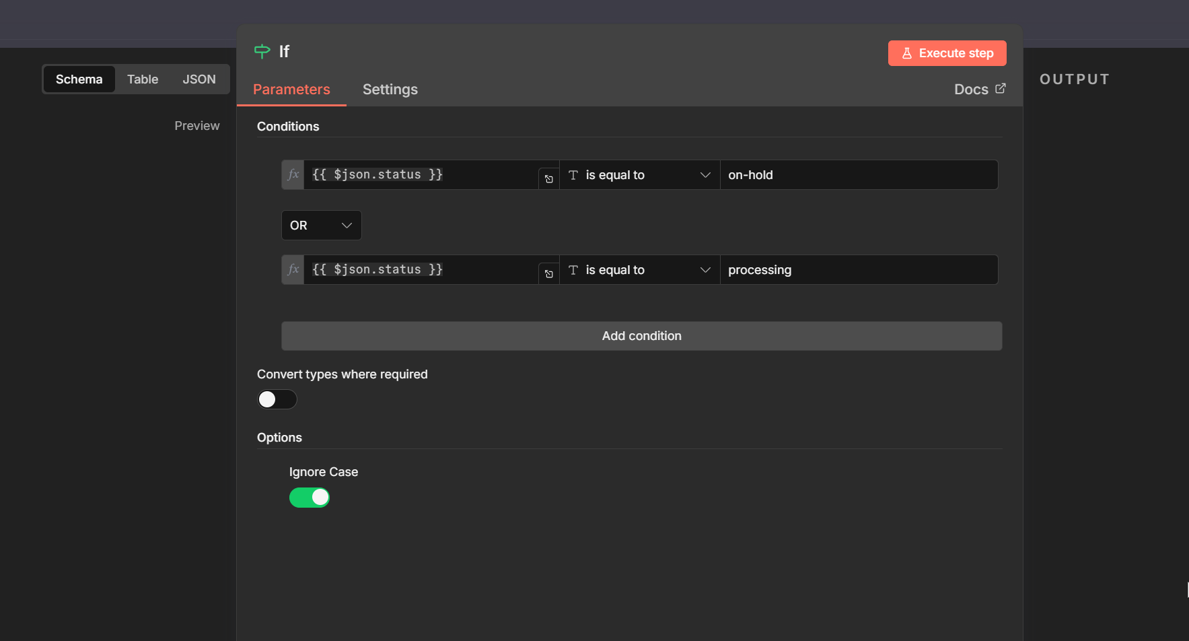Click the 'on-hold' value field

coord(858,175)
